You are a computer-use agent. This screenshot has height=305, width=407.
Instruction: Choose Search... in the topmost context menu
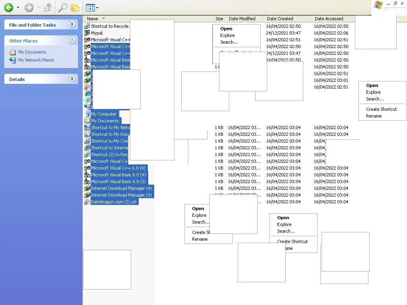[229, 42]
